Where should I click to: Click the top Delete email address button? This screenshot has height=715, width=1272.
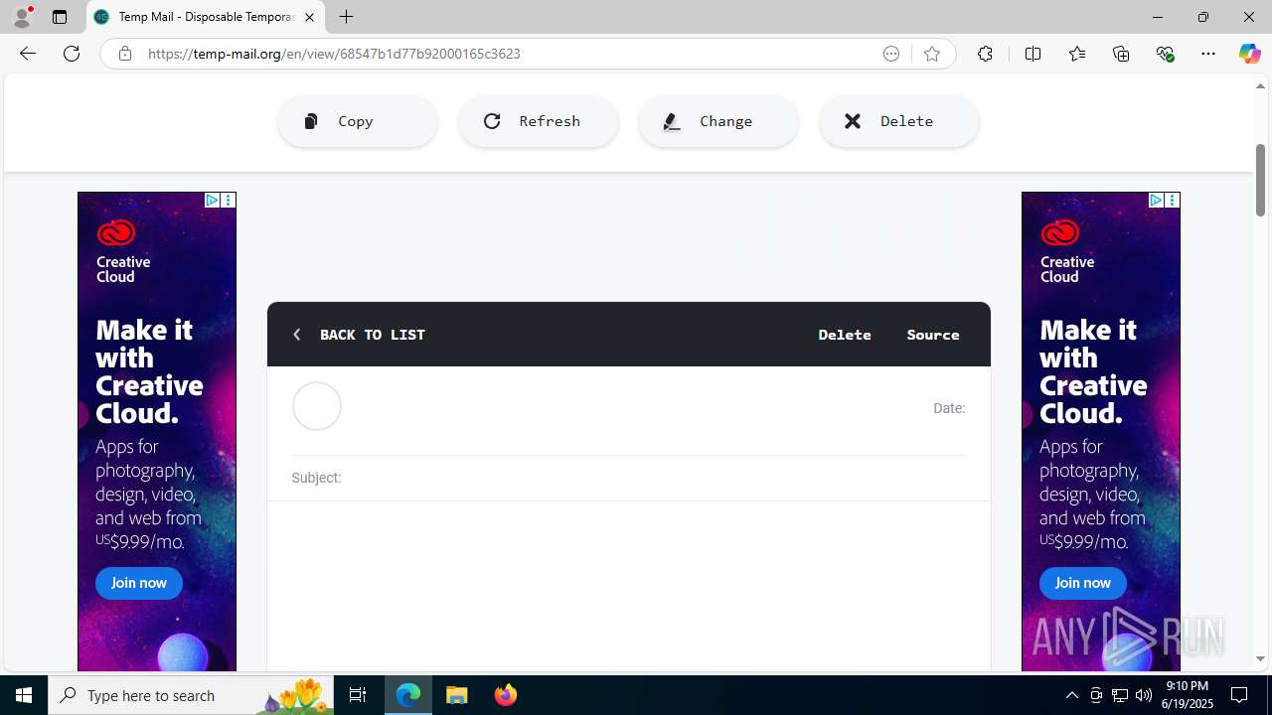click(899, 121)
